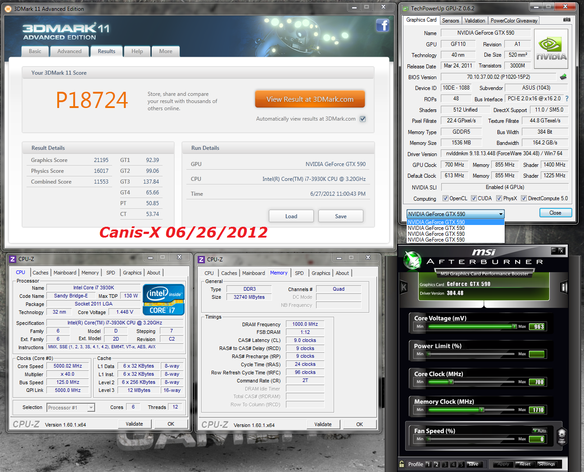The width and height of the screenshot is (584, 472).
Task: Choose the second NVIDIA GeForce GTX 590 entry
Action: click(x=455, y=228)
